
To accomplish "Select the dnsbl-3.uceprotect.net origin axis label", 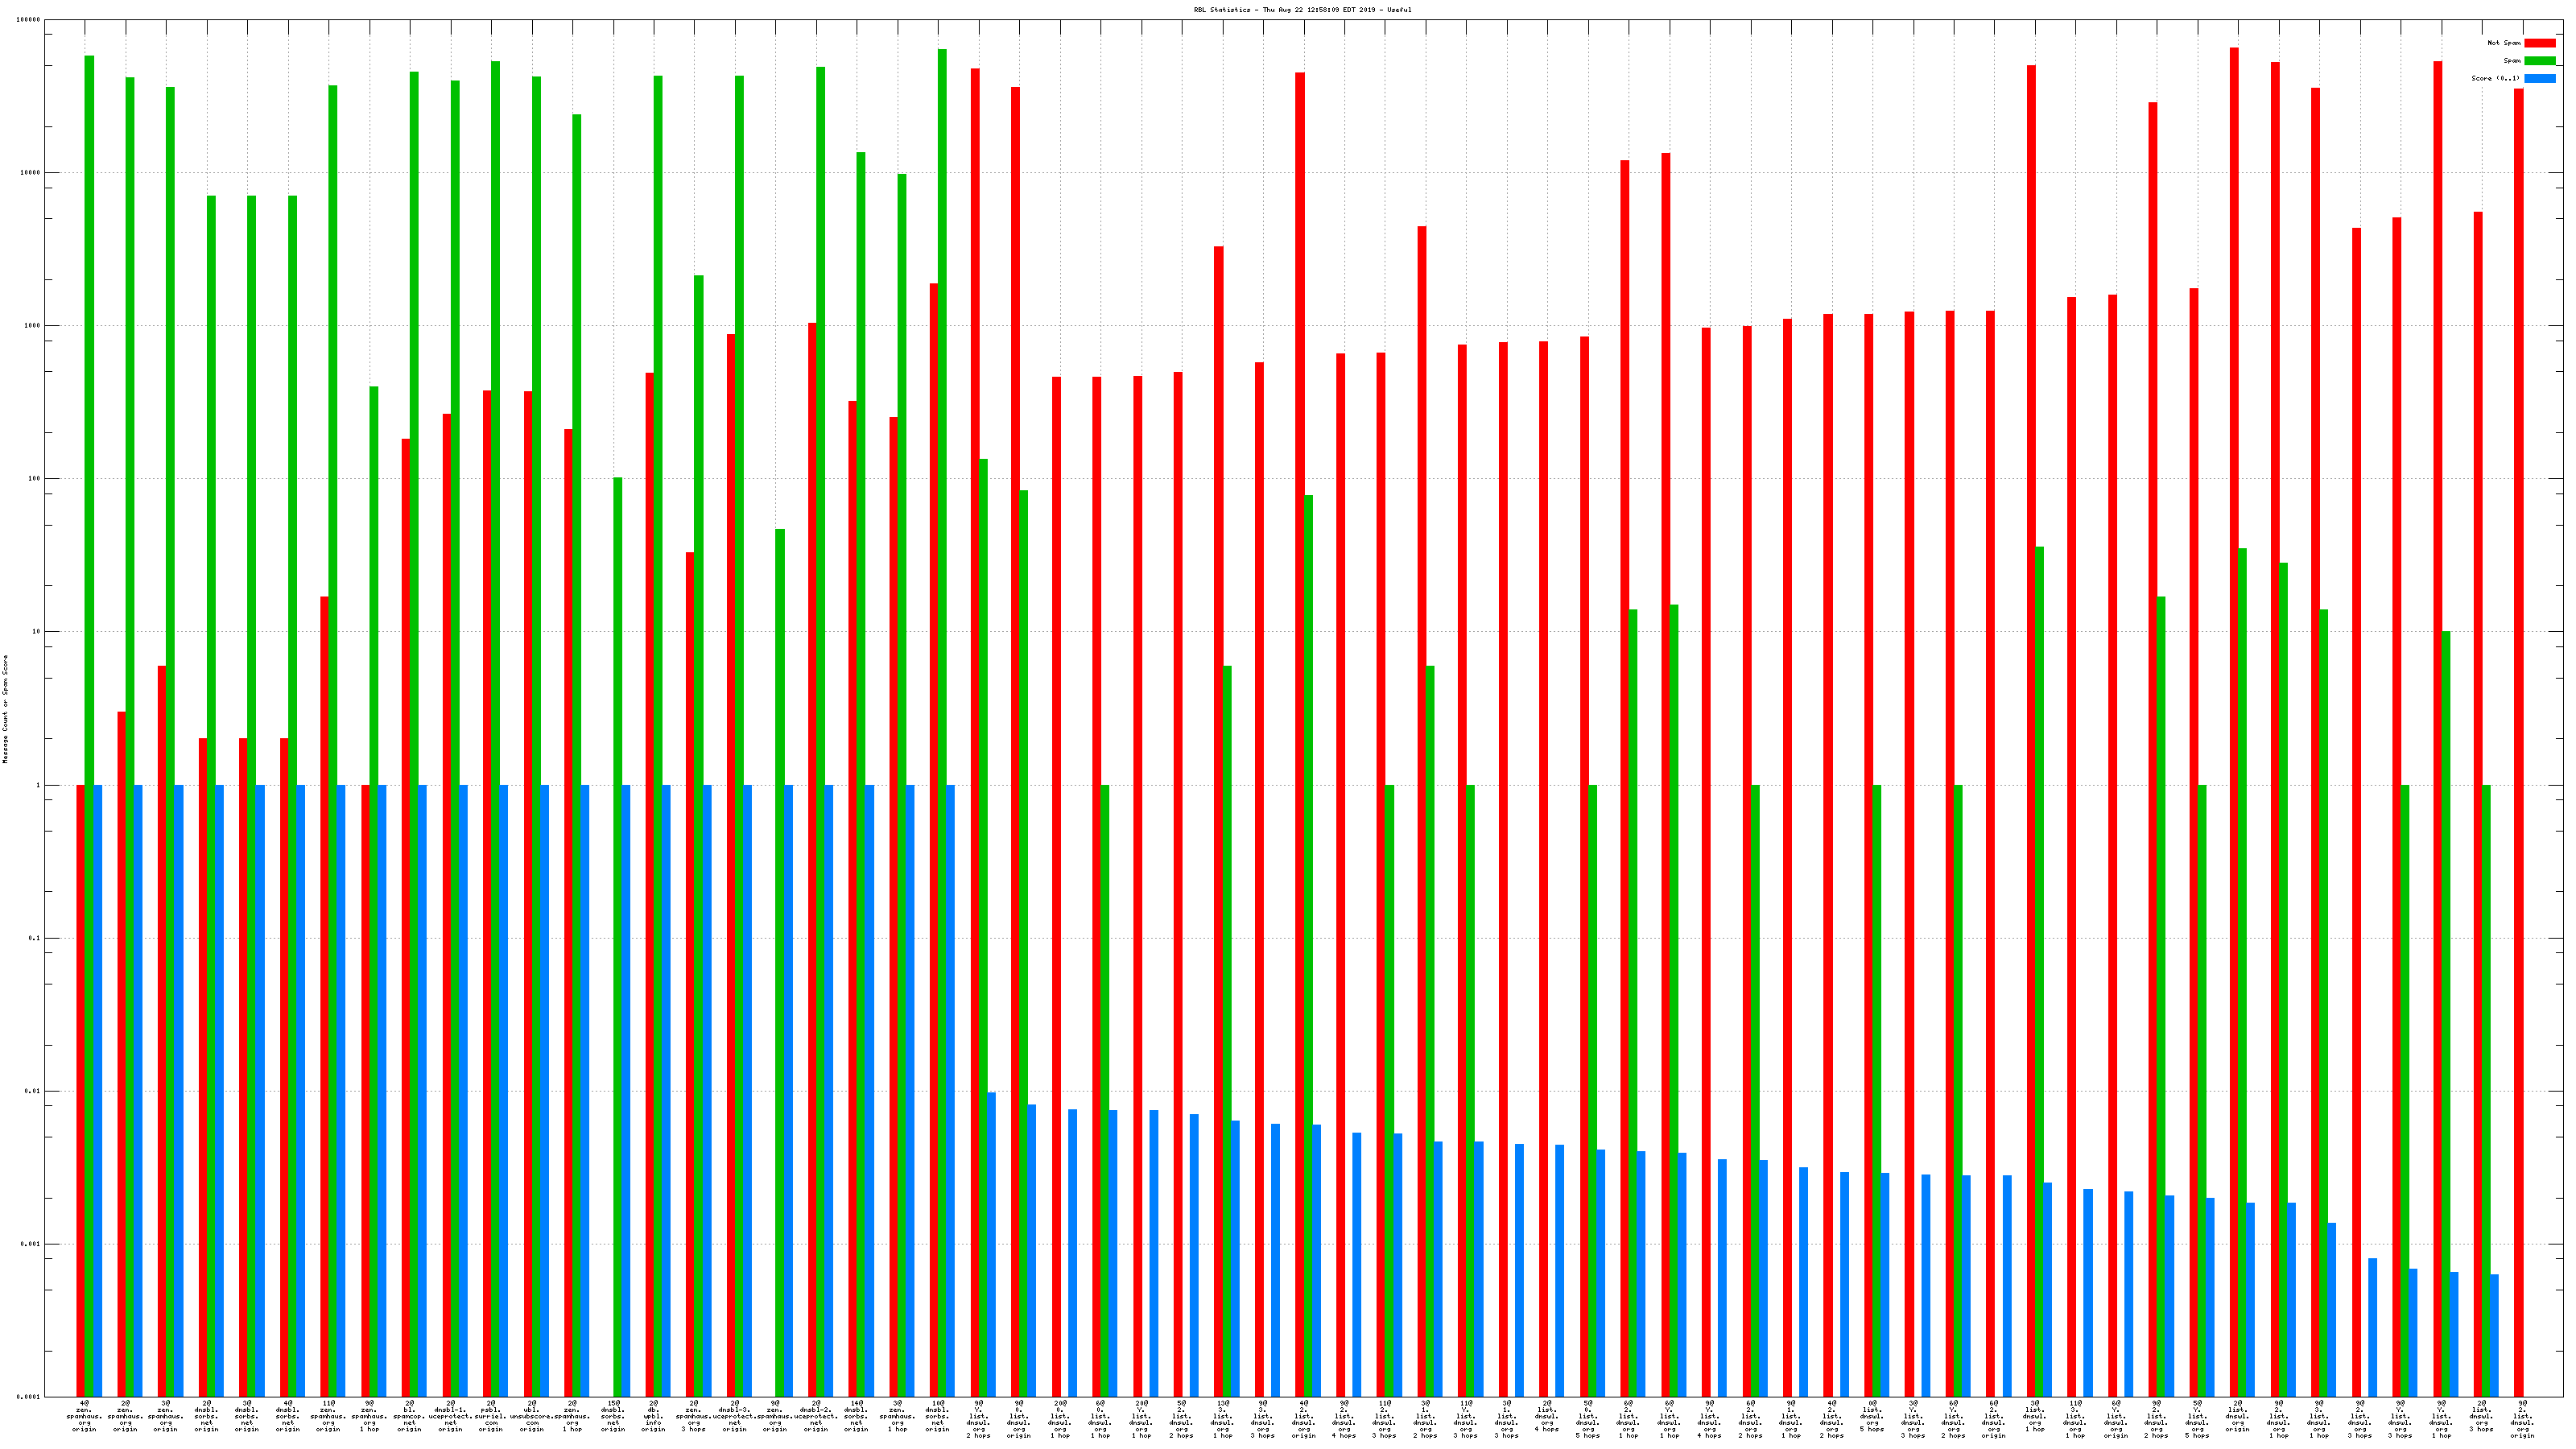I will click(x=735, y=1416).
